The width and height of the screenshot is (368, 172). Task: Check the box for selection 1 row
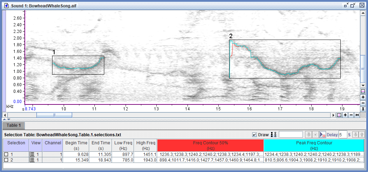tap(6, 154)
